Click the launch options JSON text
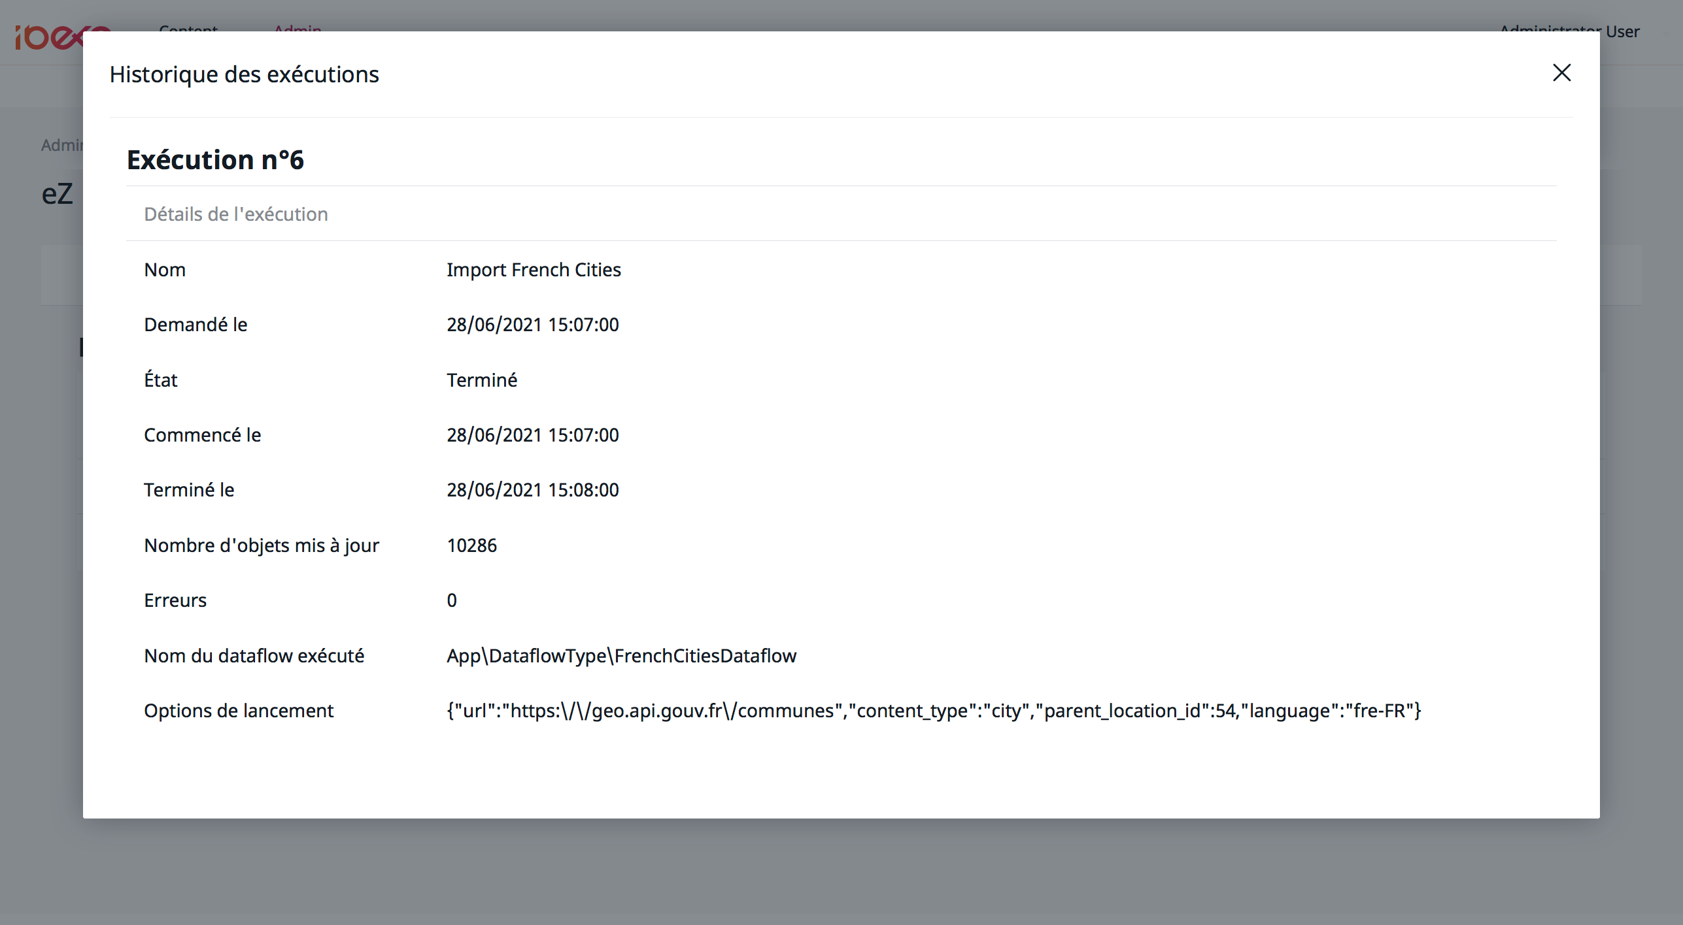The image size is (1683, 925). pos(933,711)
